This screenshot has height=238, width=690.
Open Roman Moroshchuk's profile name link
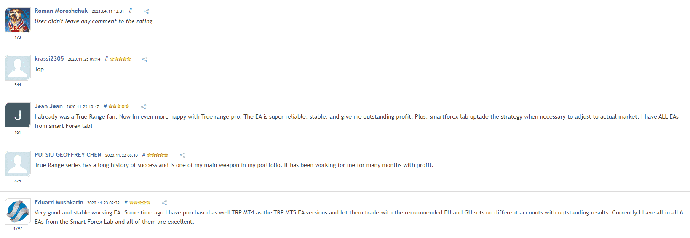coord(61,11)
